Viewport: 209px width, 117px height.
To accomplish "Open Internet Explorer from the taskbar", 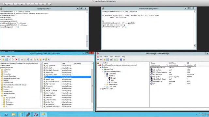I will (x=21, y=114).
